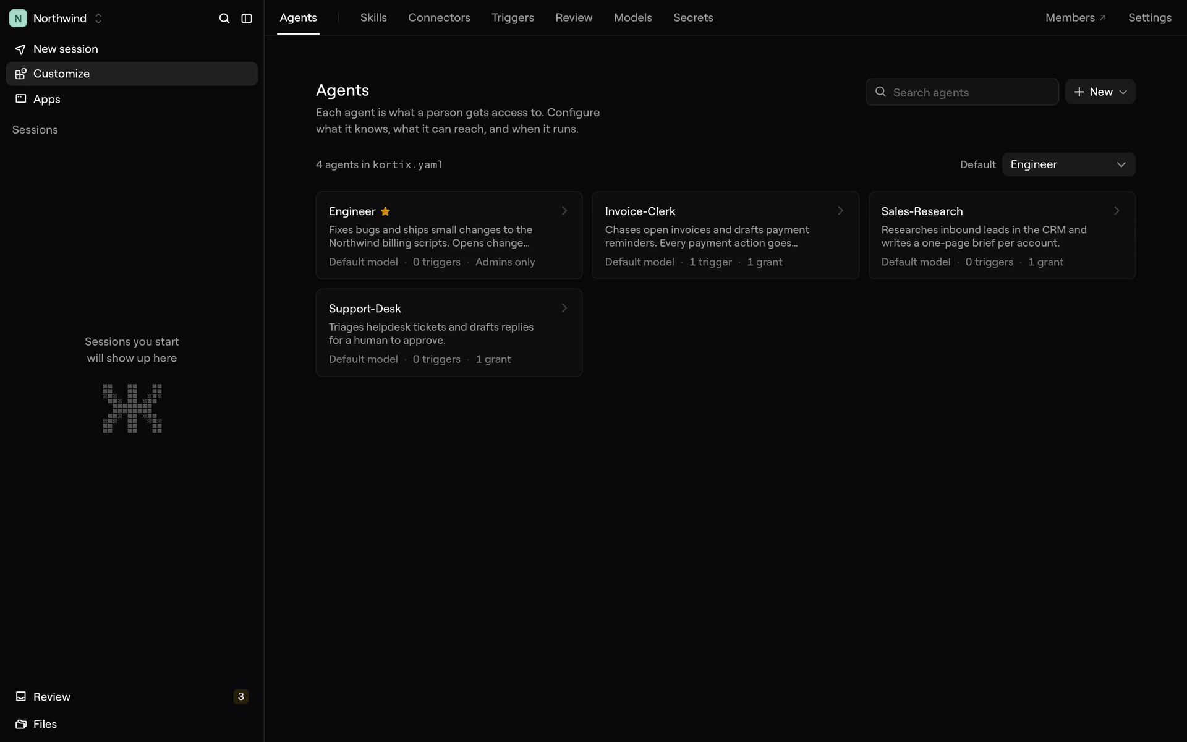1187x742 pixels.
Task: Click the magnifier icon in Search agents
Action: point(881,92)
